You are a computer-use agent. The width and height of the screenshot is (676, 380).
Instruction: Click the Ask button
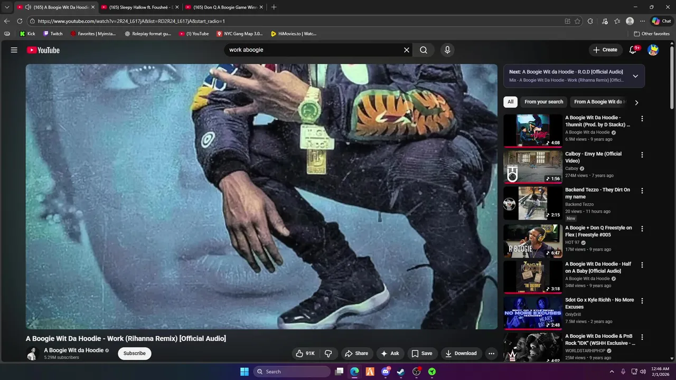pos(390,354)
